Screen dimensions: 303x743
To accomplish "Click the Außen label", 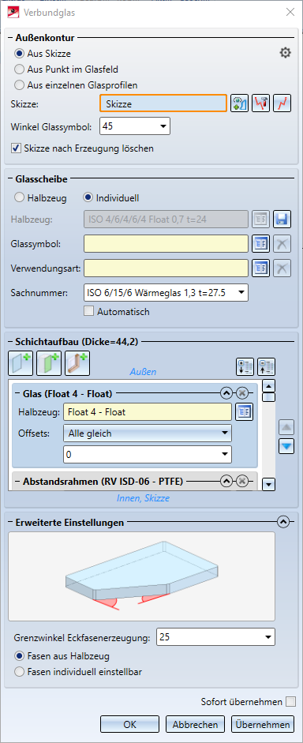I will pyautogui.click(x=143, y=373).
